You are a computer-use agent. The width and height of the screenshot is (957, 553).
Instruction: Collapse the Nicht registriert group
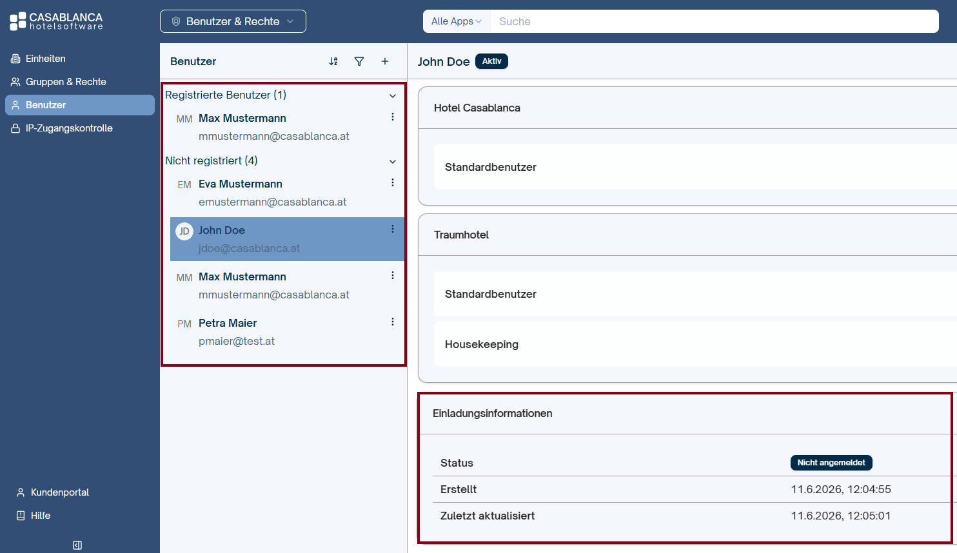[x=393, y=161]
